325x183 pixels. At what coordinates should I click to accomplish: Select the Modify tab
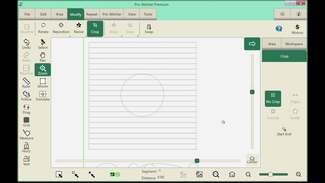[76, 14]
